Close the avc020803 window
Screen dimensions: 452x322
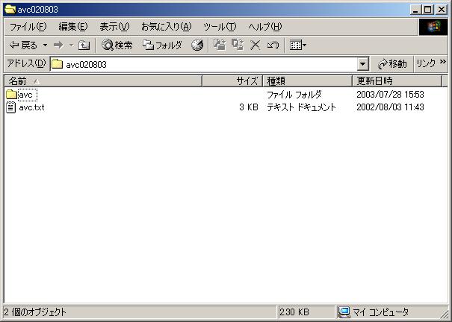click(442, 10)
